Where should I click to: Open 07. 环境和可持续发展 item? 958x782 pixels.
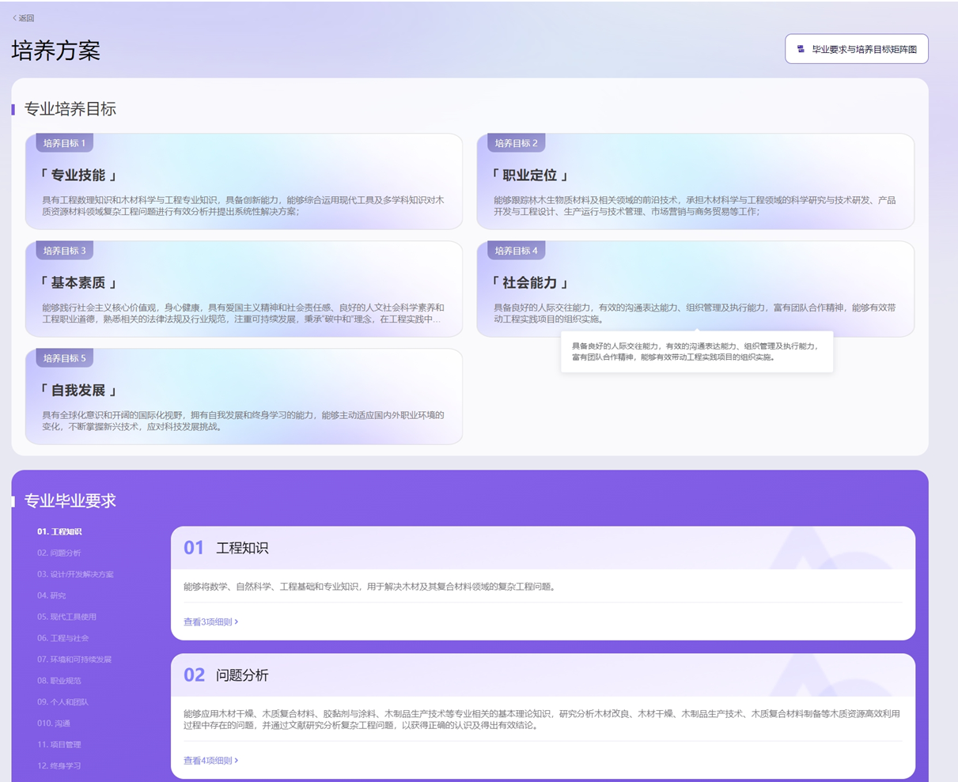click(74, 659)
